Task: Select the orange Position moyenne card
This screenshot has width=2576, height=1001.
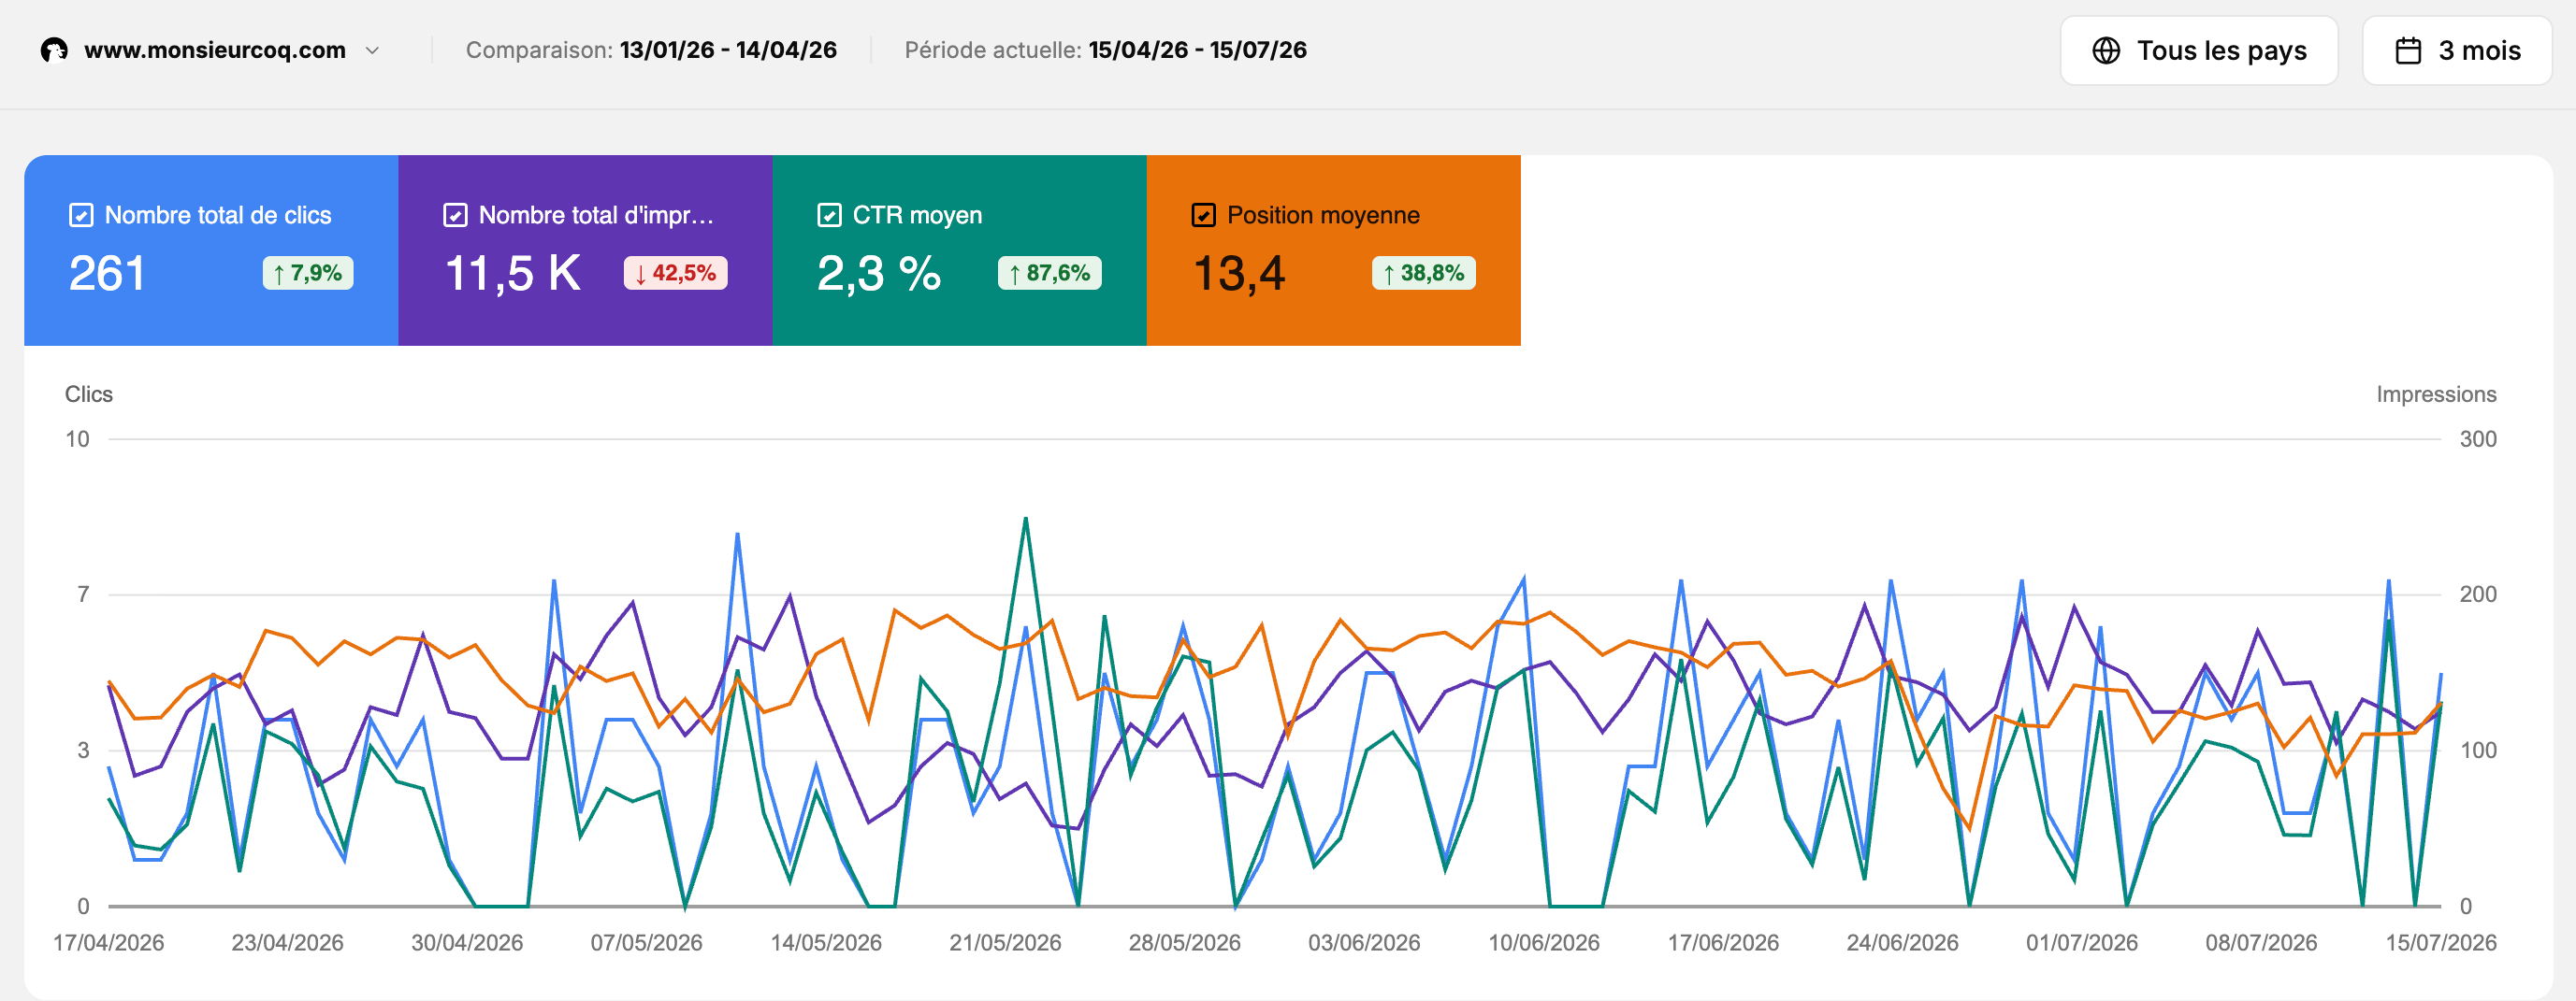Action: (x=1333, y=250)
